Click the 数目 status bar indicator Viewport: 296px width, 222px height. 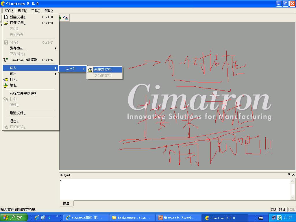pos(282,209)
